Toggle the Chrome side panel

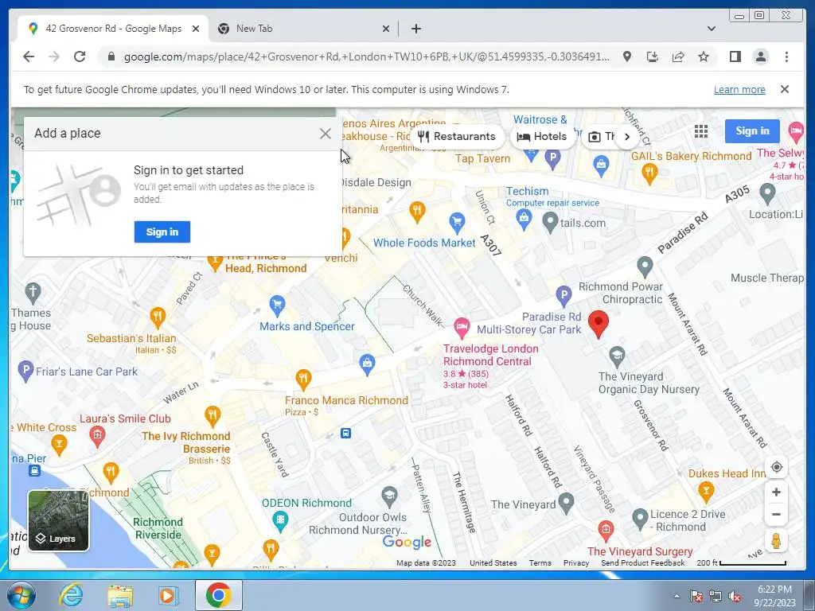pos(735,56)
